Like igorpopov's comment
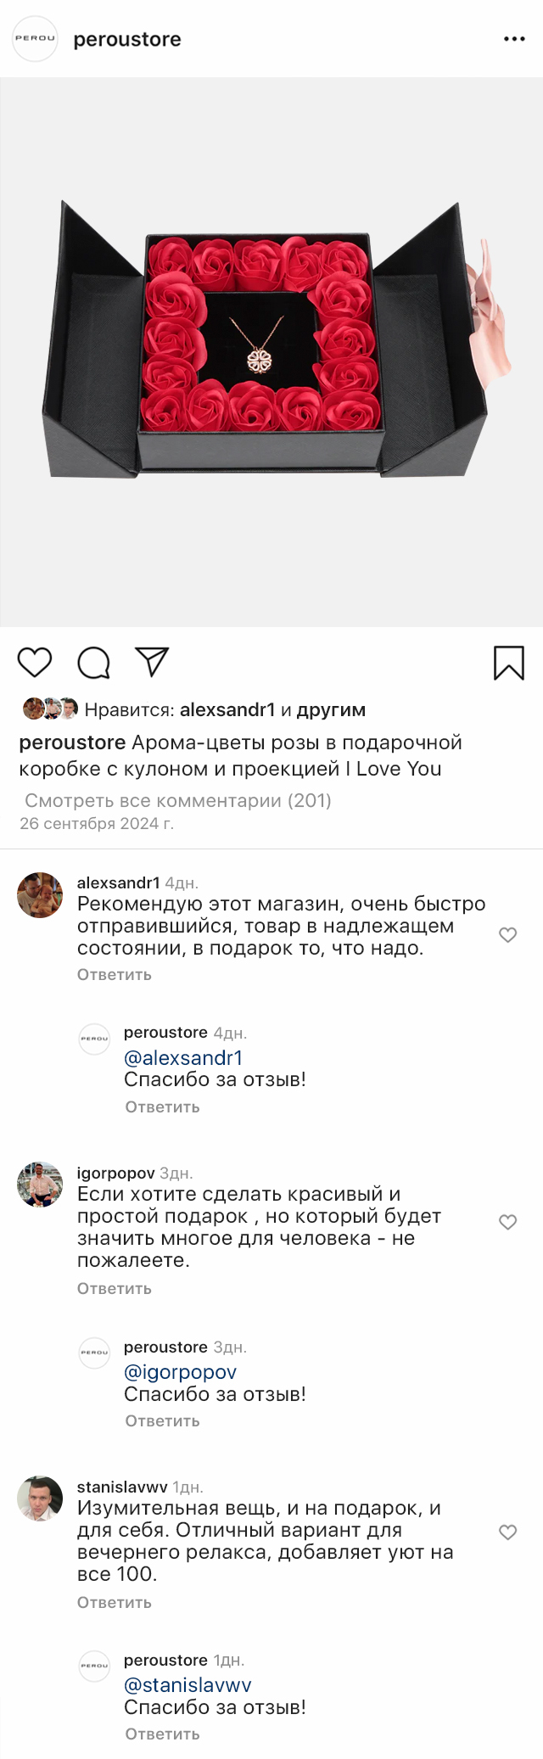This screenshot has width=543, height=1759. [x=507, y=1222]
